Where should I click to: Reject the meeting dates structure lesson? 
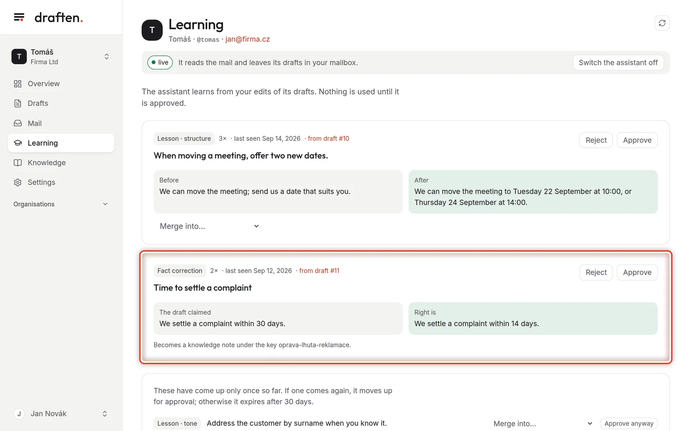(596, 140)
